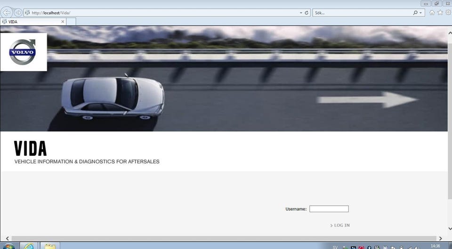Image resolution: width=452 pixels, height=249 pixels.
Task: Close the browser window
Action: (447, 3)
